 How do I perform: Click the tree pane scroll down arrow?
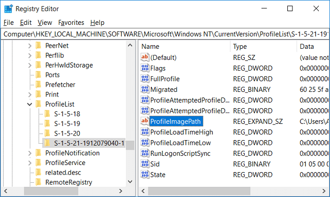click(130, 182)
